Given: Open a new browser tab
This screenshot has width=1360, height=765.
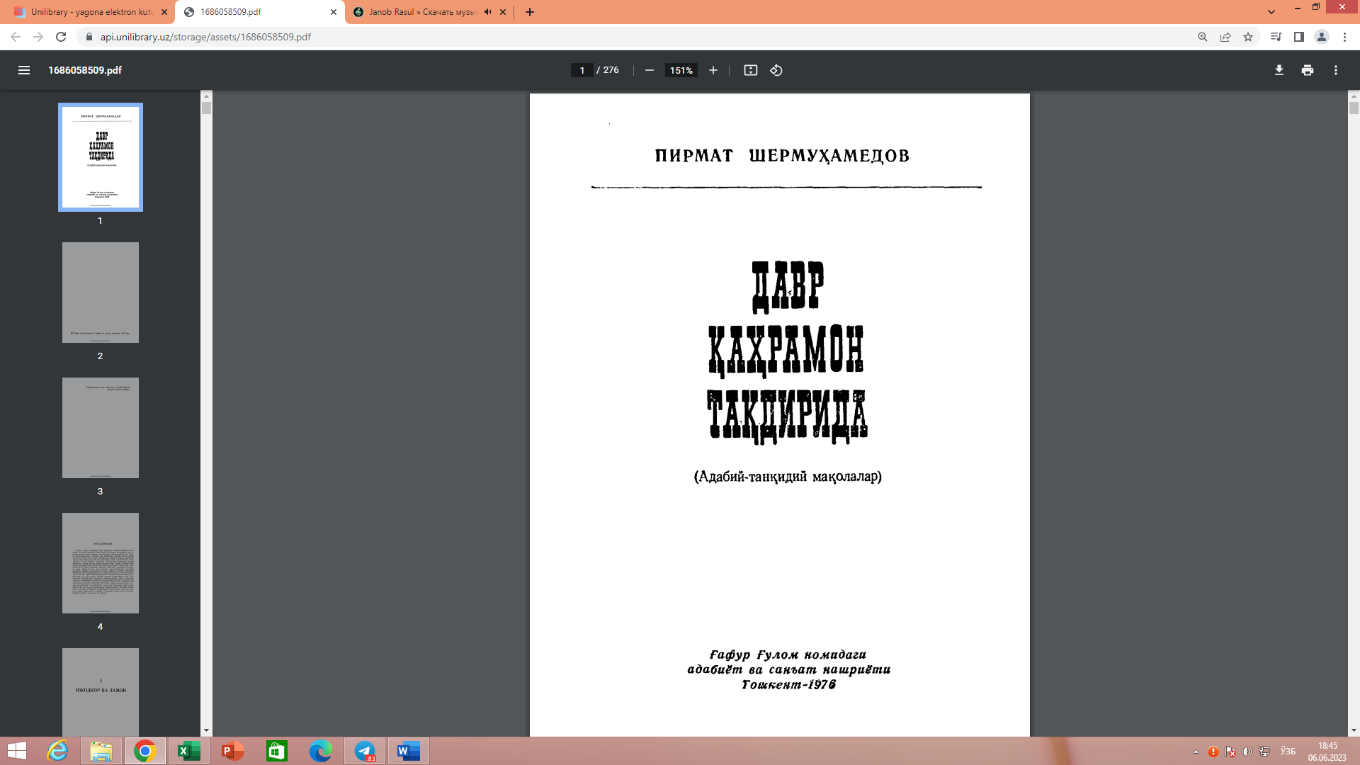Looking at the screenshot, I should click(x=530, y=12).
